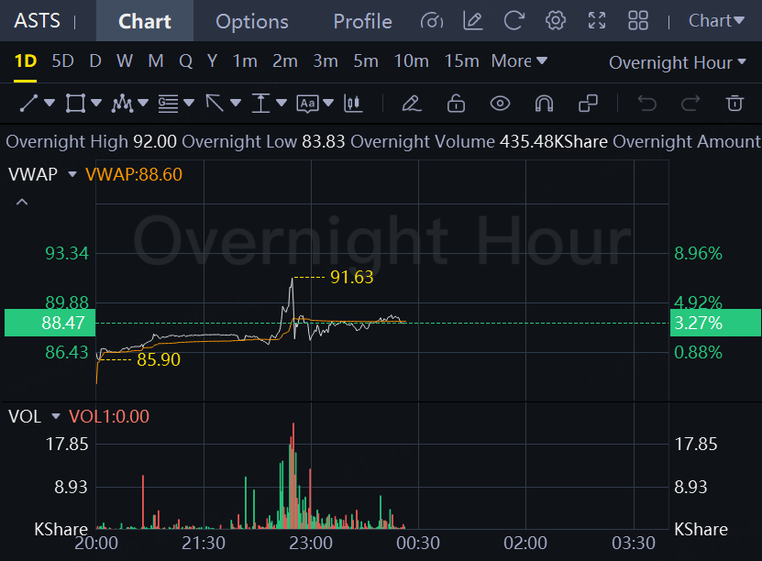Viewport: 762px width, 561px height.
Task: Select the 15m interval
Action: pos(461,61)
